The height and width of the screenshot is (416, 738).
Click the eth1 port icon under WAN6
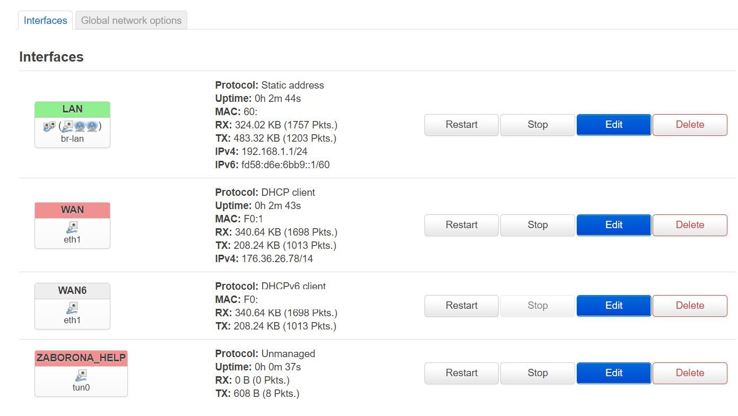tap(72, 308)
